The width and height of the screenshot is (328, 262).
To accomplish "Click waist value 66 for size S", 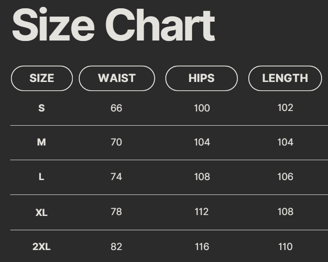I will [117, 108].
